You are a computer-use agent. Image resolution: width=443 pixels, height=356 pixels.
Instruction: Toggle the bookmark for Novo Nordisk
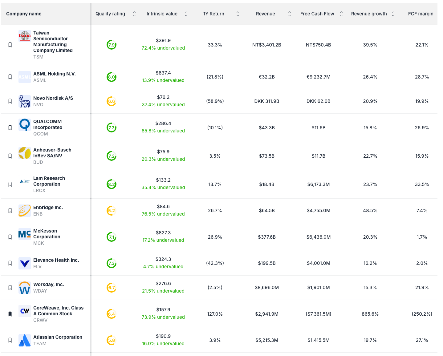[x=10, y=101]
